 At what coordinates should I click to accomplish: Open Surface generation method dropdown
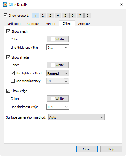click(76, 117)
